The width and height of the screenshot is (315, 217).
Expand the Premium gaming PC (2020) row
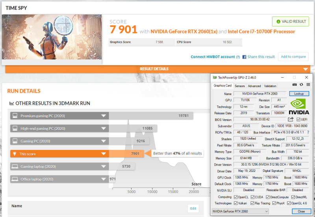(x=104, y=116)
